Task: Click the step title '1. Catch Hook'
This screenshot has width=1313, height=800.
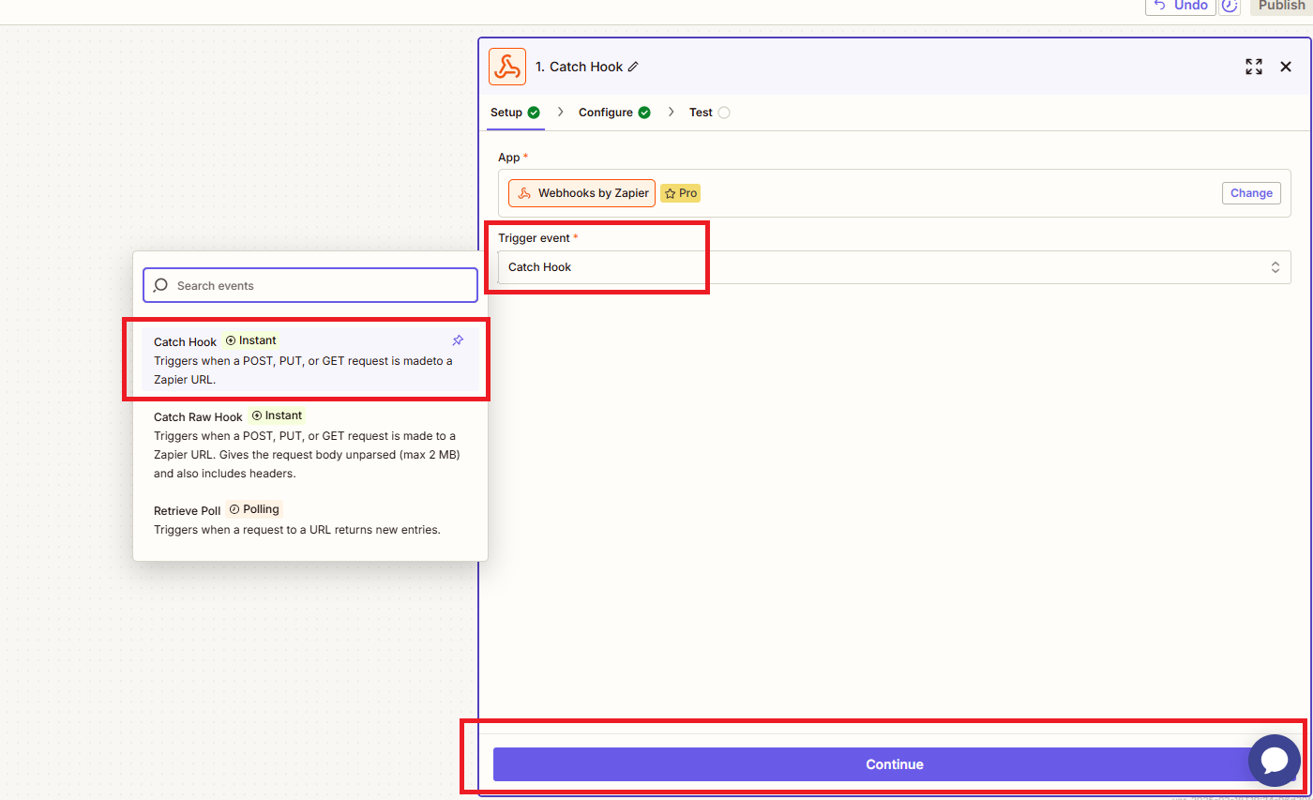Action: (x=579, y=67)
